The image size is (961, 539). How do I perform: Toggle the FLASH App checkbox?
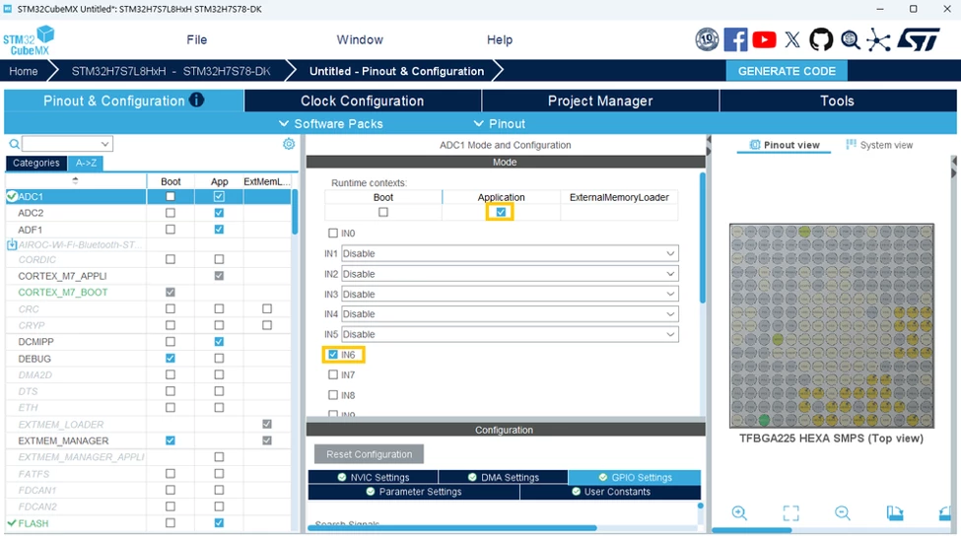[x=219, y=522]
